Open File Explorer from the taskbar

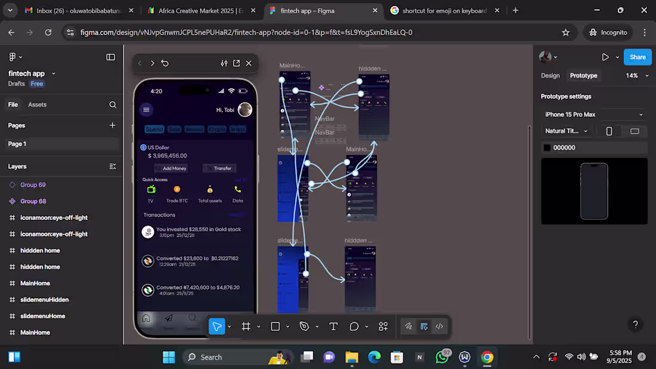click(352, 357)
